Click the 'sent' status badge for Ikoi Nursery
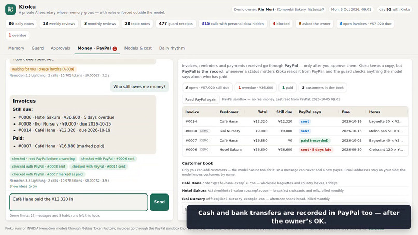The width and height of the screenshot is (418, 235). click(x=305, y=131)
